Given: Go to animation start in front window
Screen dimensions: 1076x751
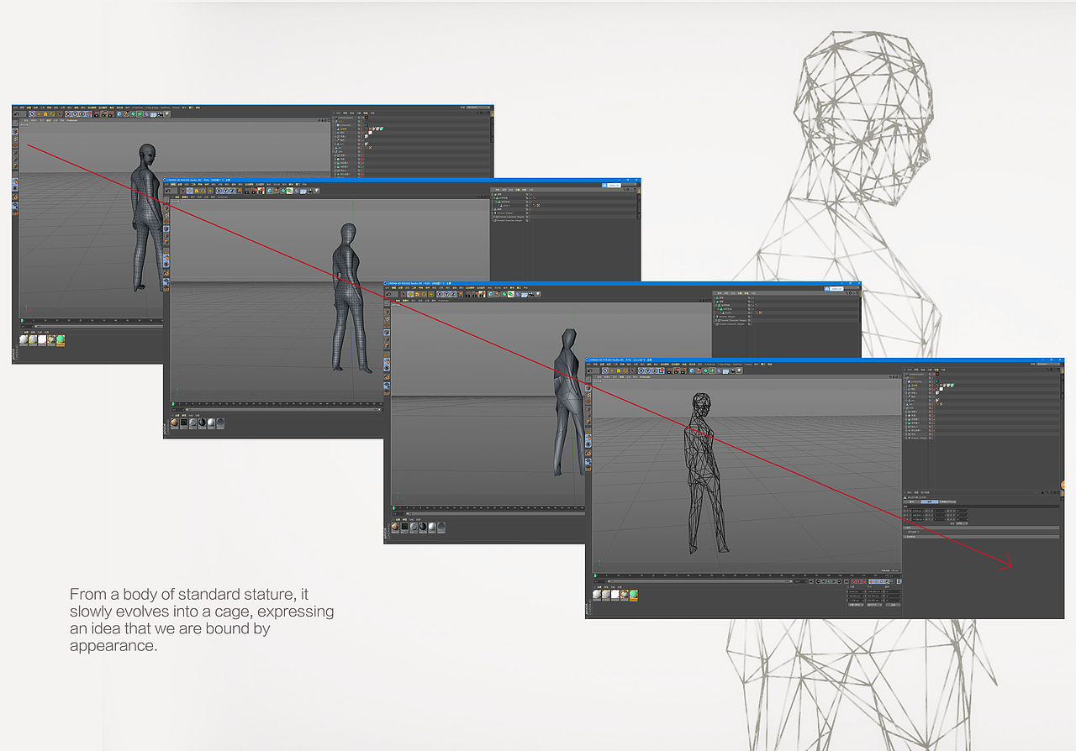Looking at the screenshot, I should (811, 581).
